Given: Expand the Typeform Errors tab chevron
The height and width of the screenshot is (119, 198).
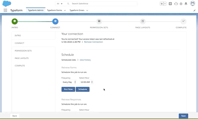Looking at the screenshot, I should click(87, 11).
